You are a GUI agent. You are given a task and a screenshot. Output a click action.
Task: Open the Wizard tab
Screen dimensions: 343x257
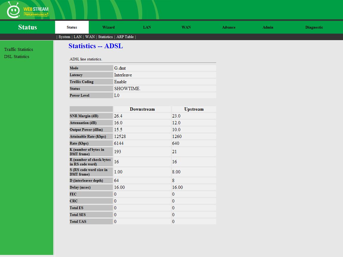pyautogui.click(x=108, y=27)
